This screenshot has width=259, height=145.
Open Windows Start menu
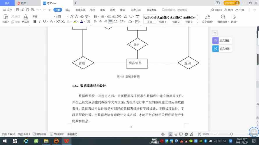pos(5,141)
